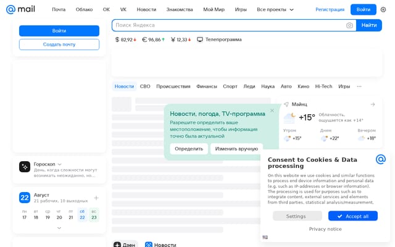Select the Hi-Tech news tab

(323, 86)
